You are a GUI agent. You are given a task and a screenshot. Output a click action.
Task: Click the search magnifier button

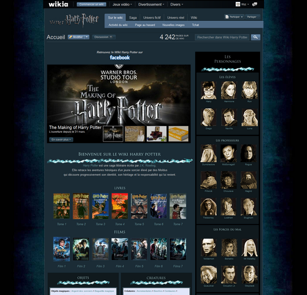(x=255, y=37)
